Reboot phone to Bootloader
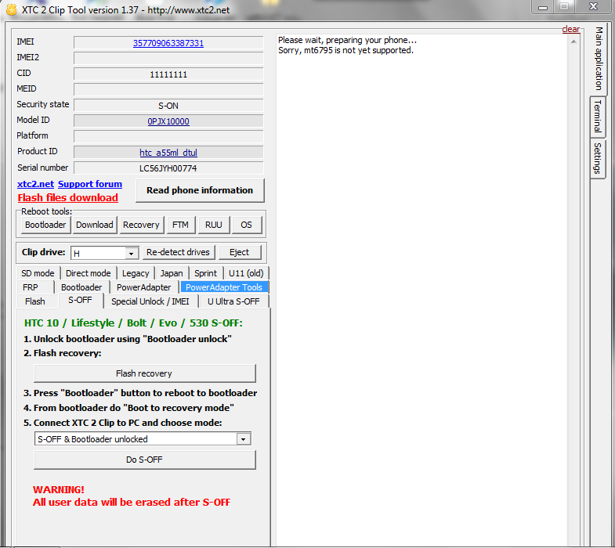The width and height of the screenshot is (615, 548). pos(45,225)
